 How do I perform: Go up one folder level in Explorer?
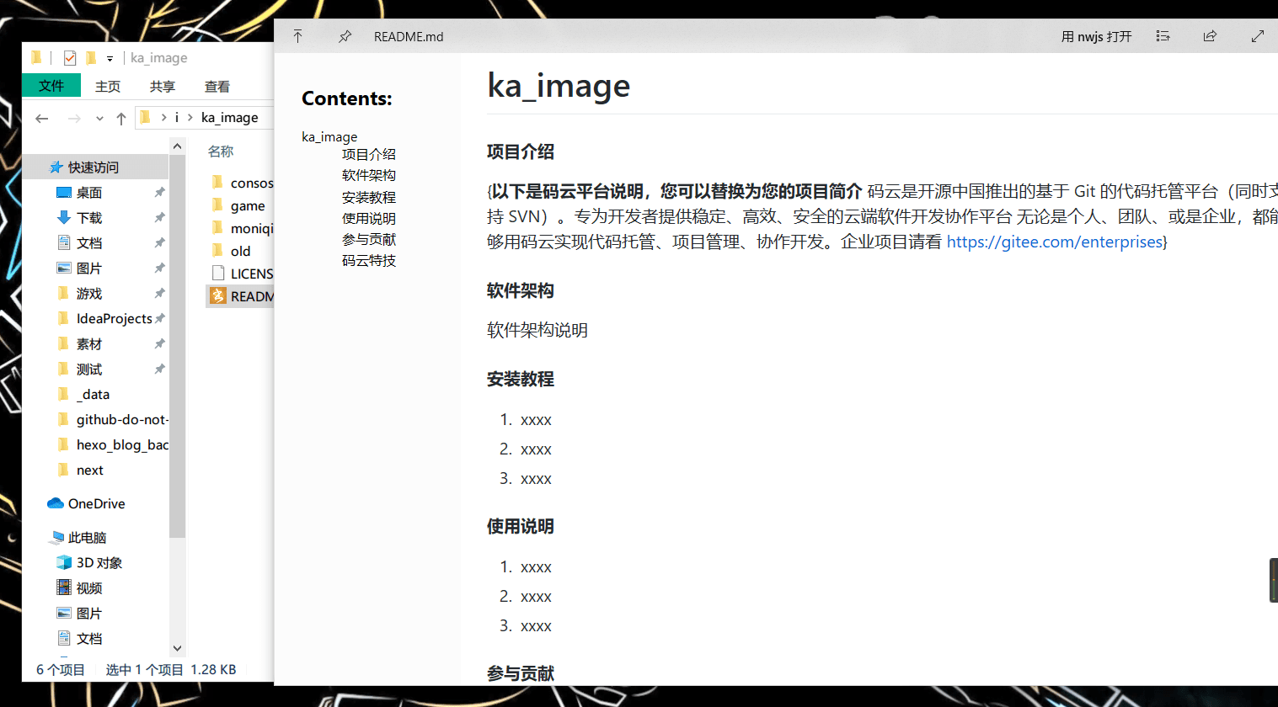click(121, 119)
